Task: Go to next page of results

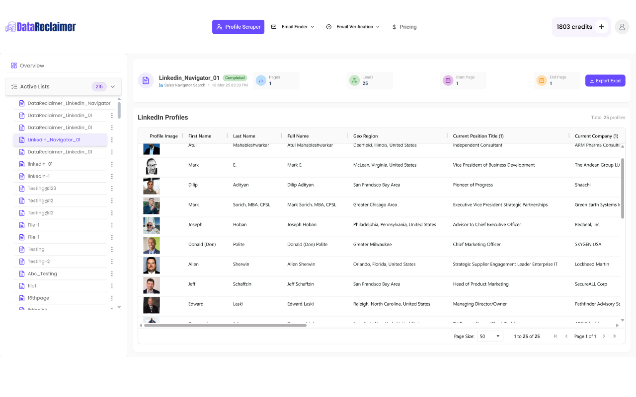Action: click(604, 336)
